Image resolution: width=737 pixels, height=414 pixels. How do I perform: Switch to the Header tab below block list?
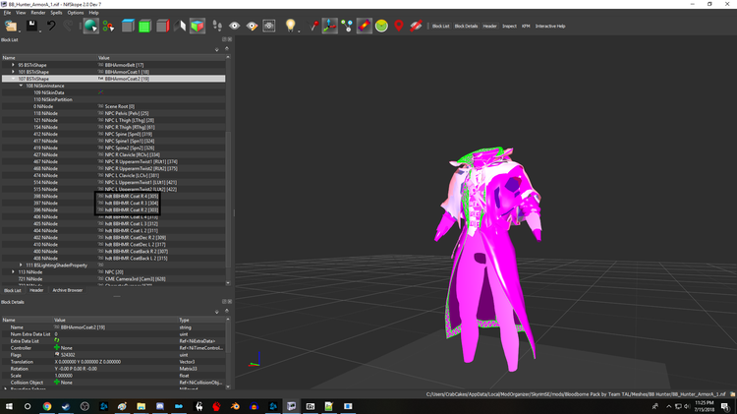pos(36,290)
